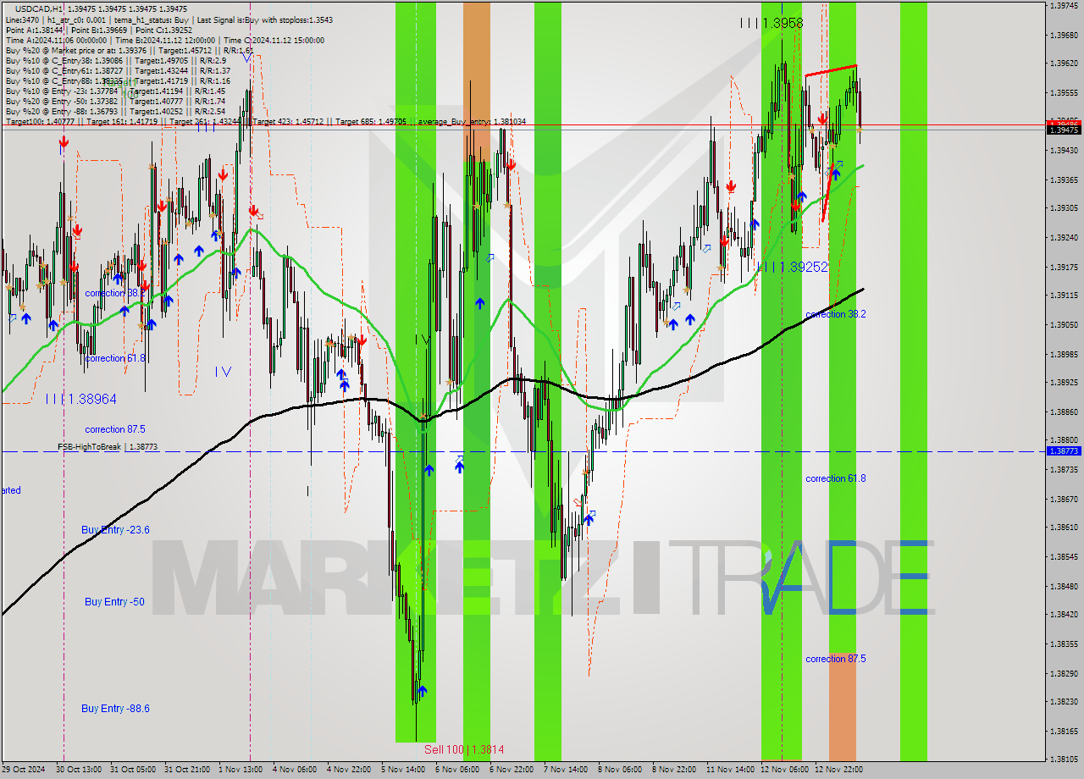
Task: Click the 1.38773 price tag on the axis
Action: pos(1063,451)
